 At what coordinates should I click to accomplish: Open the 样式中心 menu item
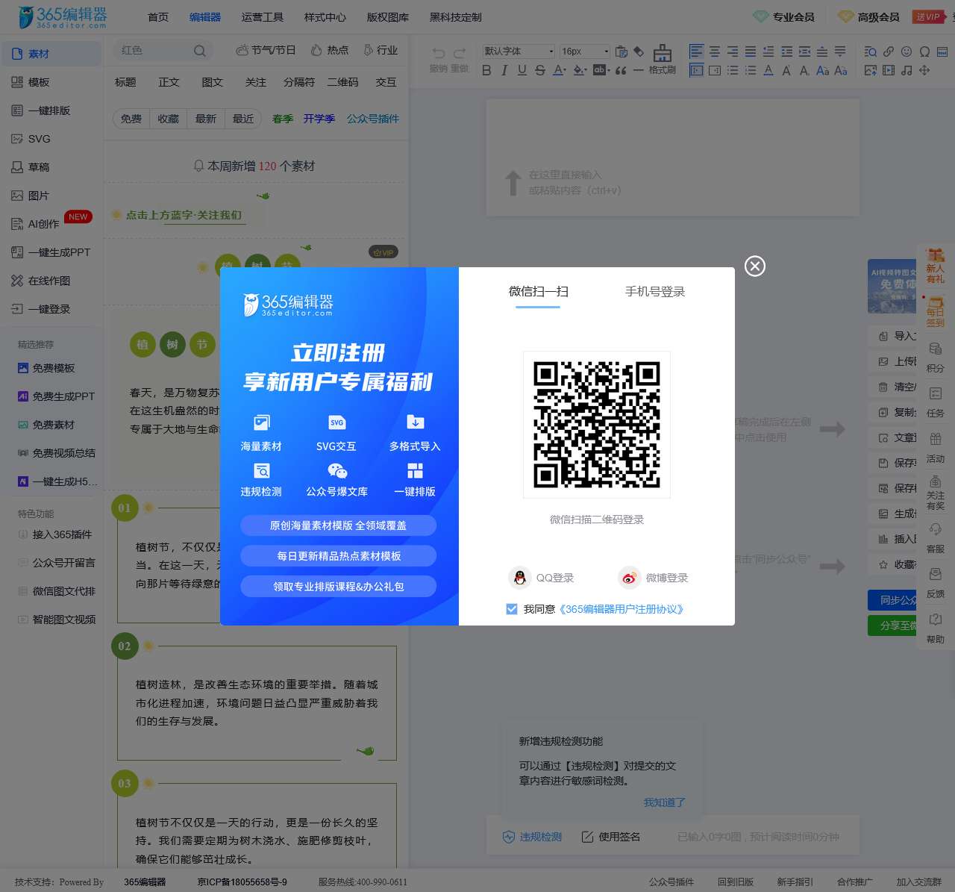[325, 17]
